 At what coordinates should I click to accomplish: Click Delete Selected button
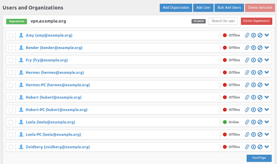pyautogui.click(x=260, y=8)
